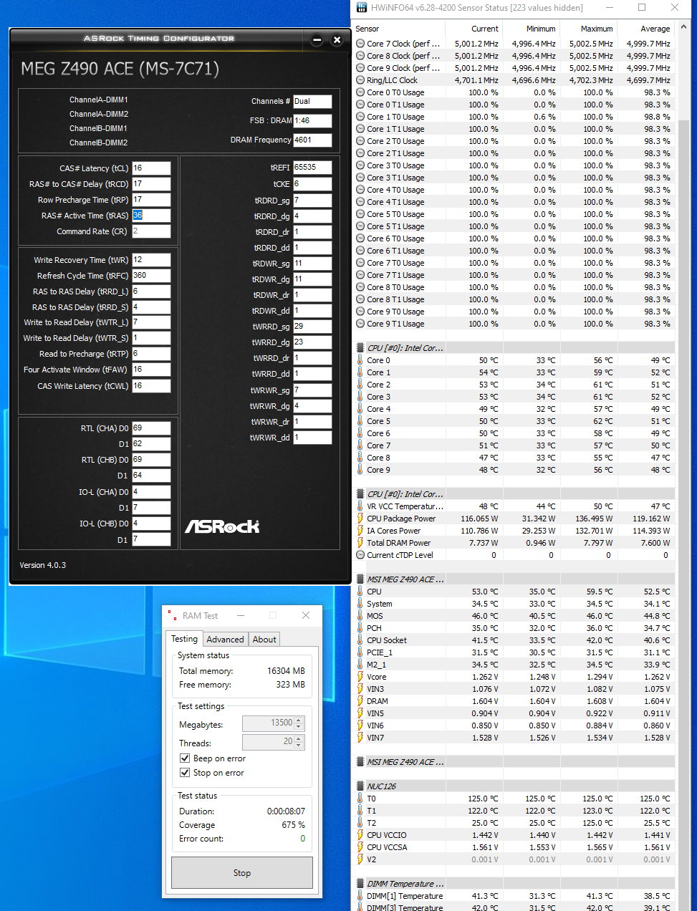Select the VIN7 voltage row
Image resolution: width=697 pixels, height=911 pixels.
[514, 738]
